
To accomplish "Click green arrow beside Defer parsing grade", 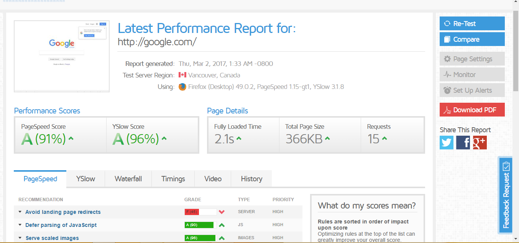I will coord(222,225).
